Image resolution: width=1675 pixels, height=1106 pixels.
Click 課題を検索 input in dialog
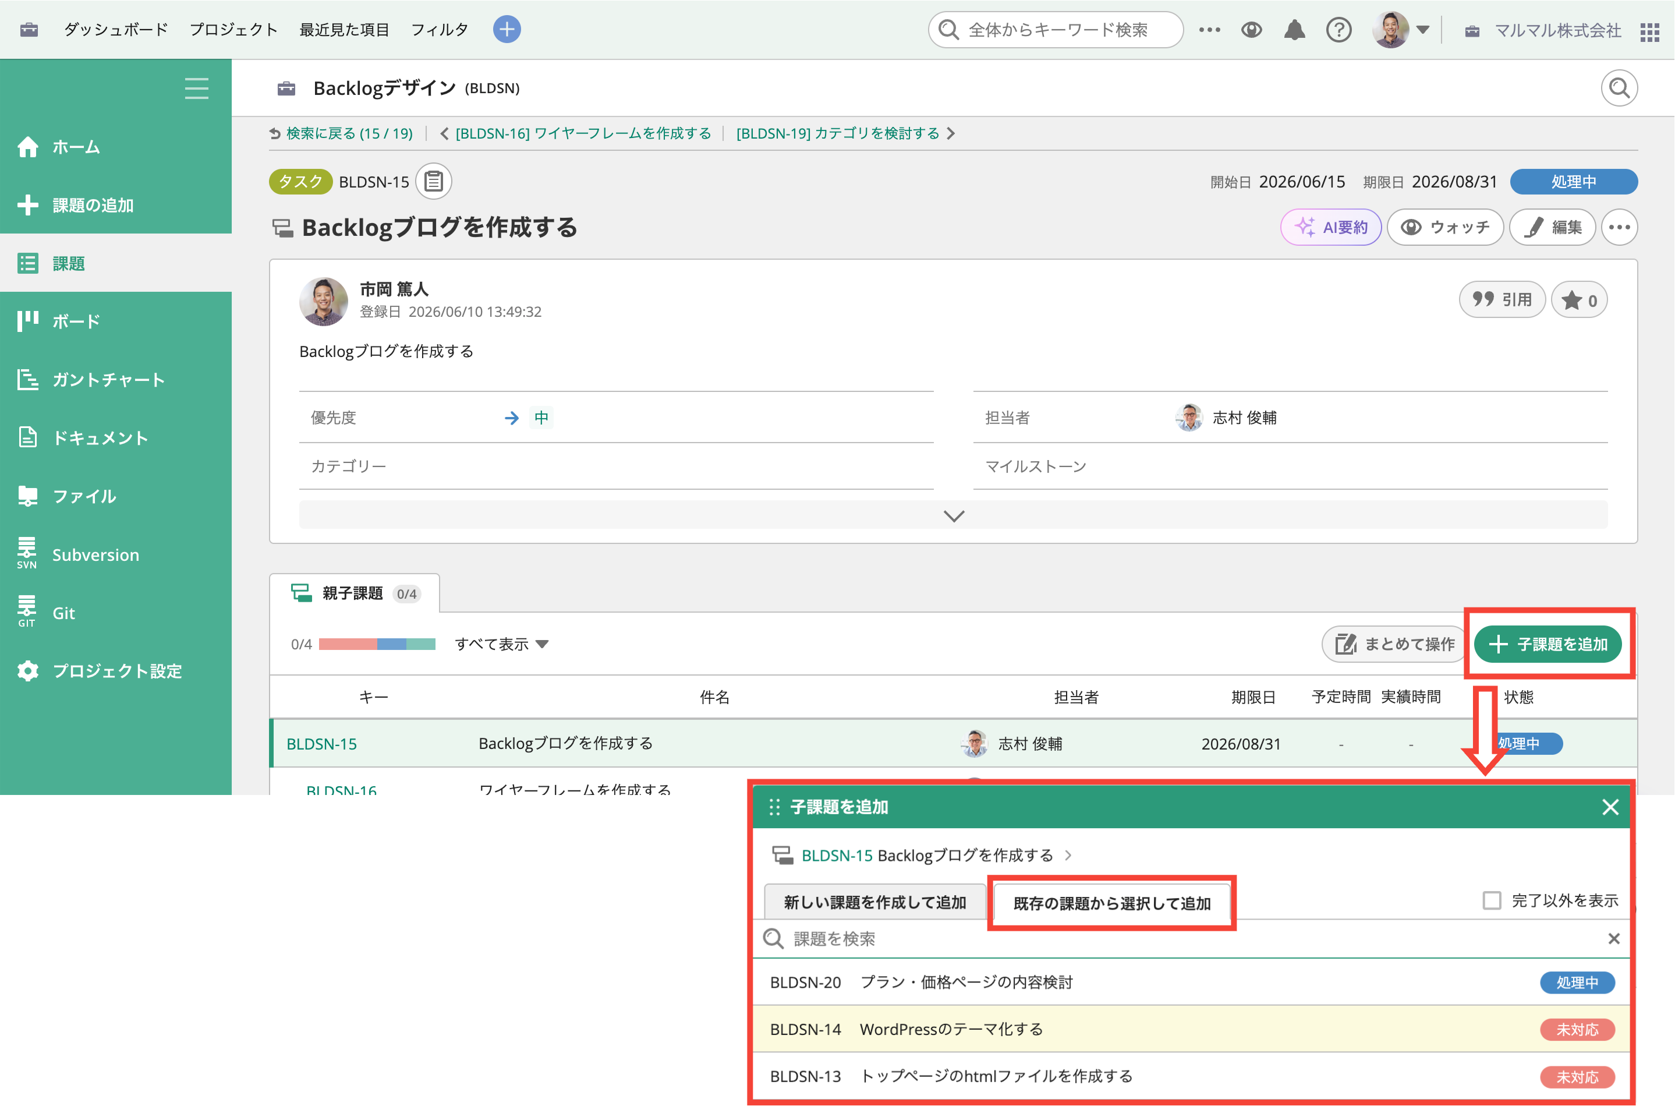click(x=1191, y=939)
